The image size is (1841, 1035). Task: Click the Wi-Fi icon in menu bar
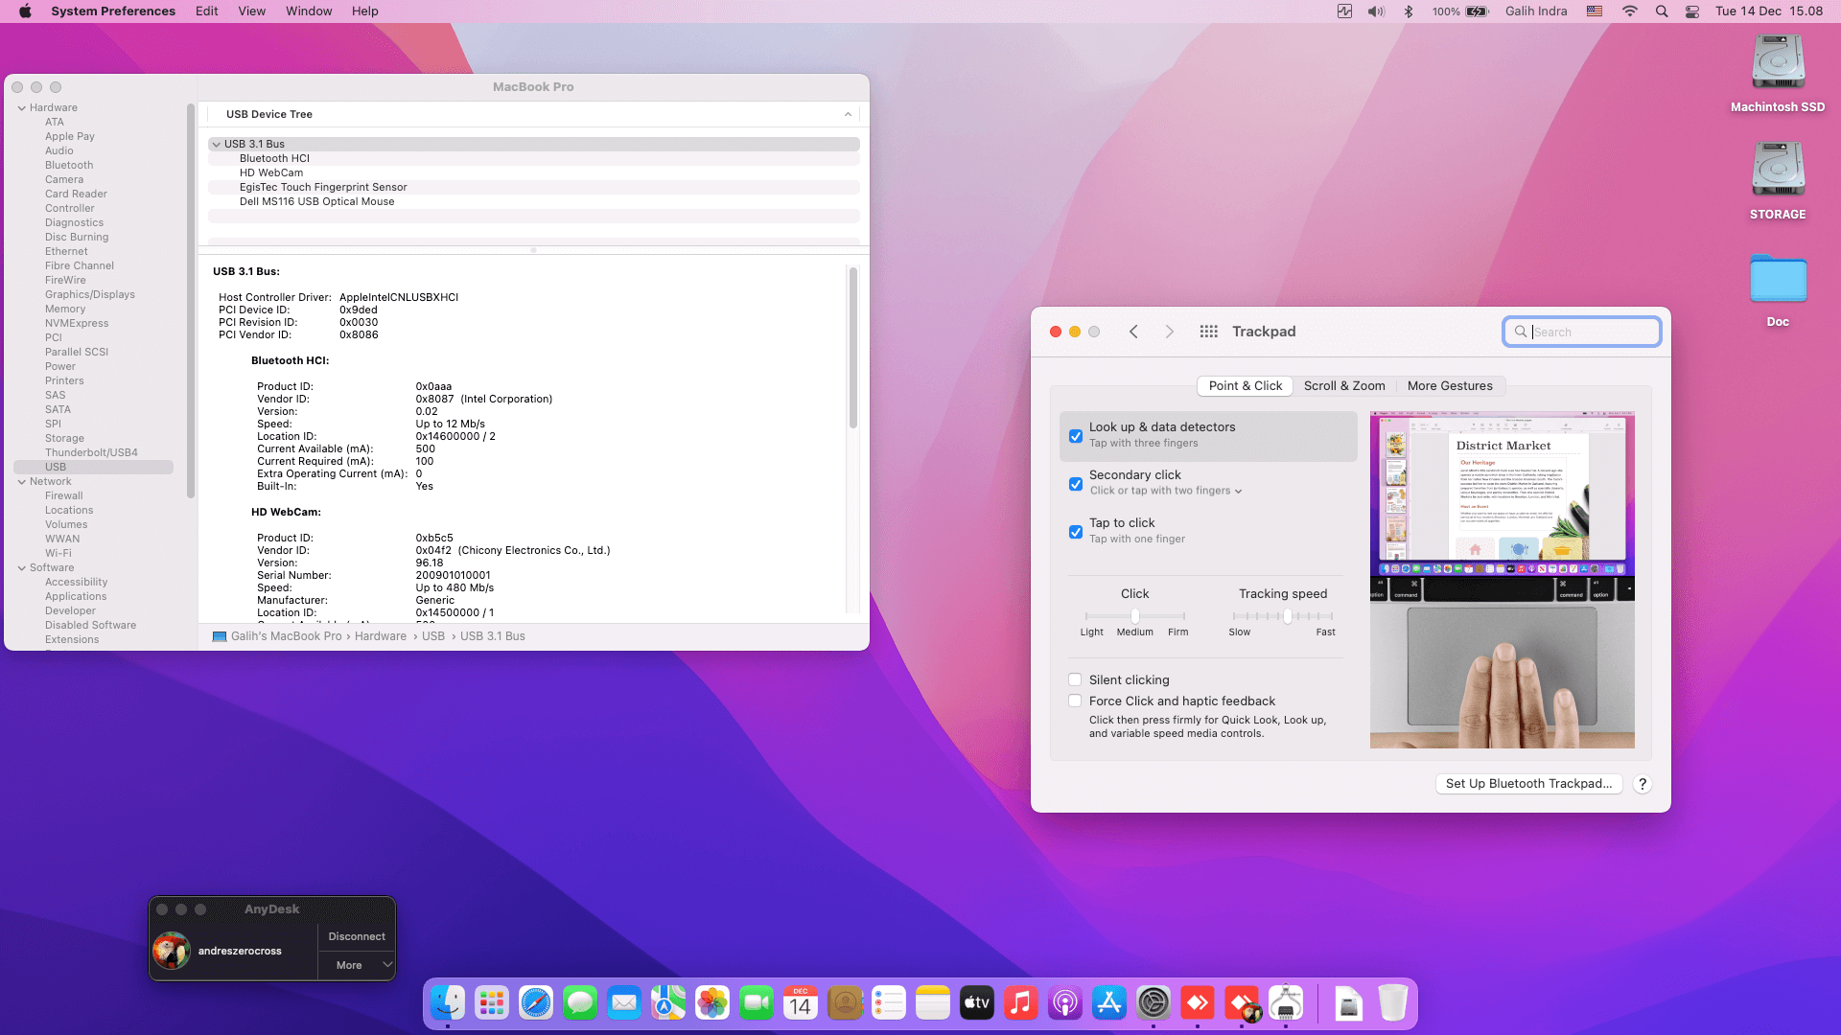pyautogui.click(x=1630, y=11)
